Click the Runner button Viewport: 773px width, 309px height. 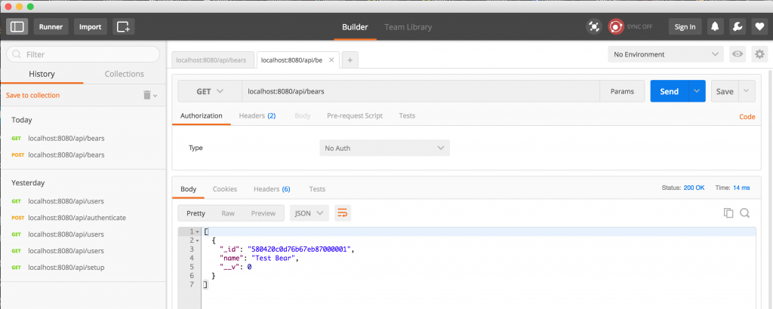(x=51, y=26)
